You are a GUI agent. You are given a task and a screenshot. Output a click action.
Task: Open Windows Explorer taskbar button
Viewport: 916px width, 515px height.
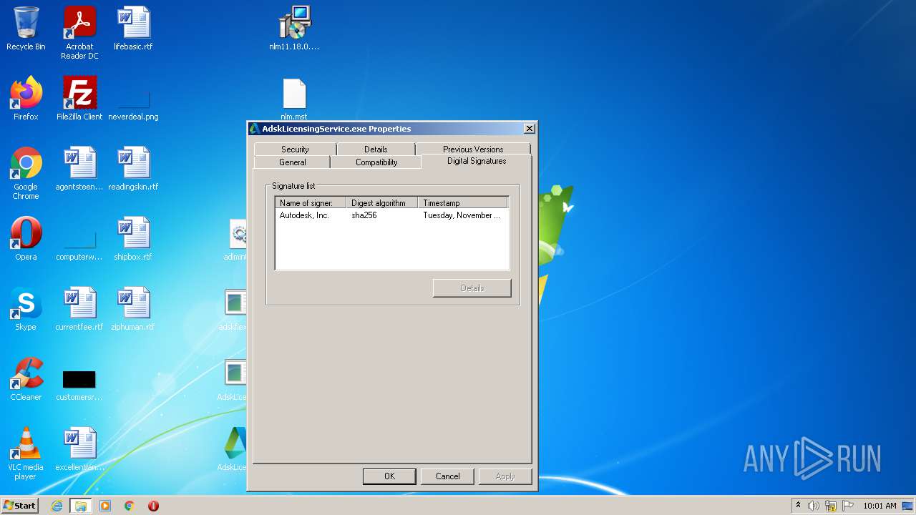tap(80, 506)
